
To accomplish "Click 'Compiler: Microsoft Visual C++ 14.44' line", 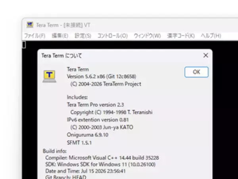I will coord(102,158).
